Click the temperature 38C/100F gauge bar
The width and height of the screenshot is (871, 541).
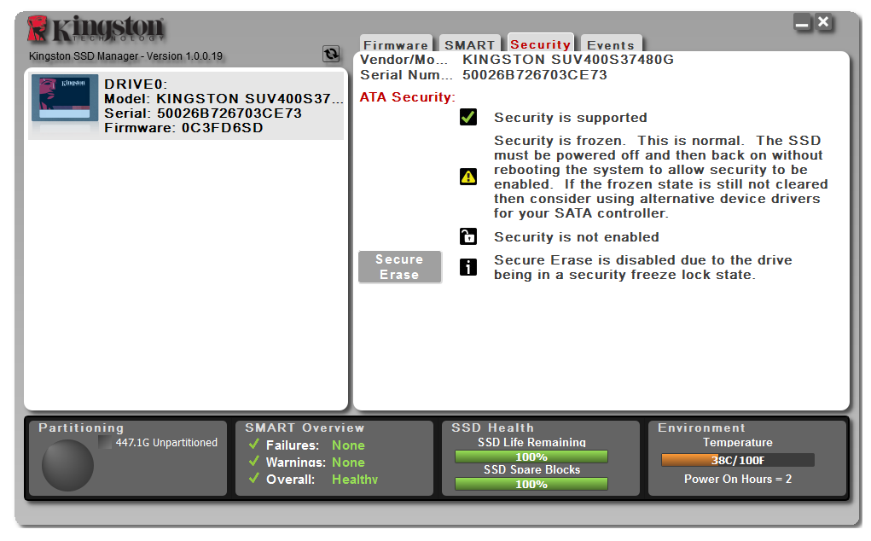(x=738, y=460)
